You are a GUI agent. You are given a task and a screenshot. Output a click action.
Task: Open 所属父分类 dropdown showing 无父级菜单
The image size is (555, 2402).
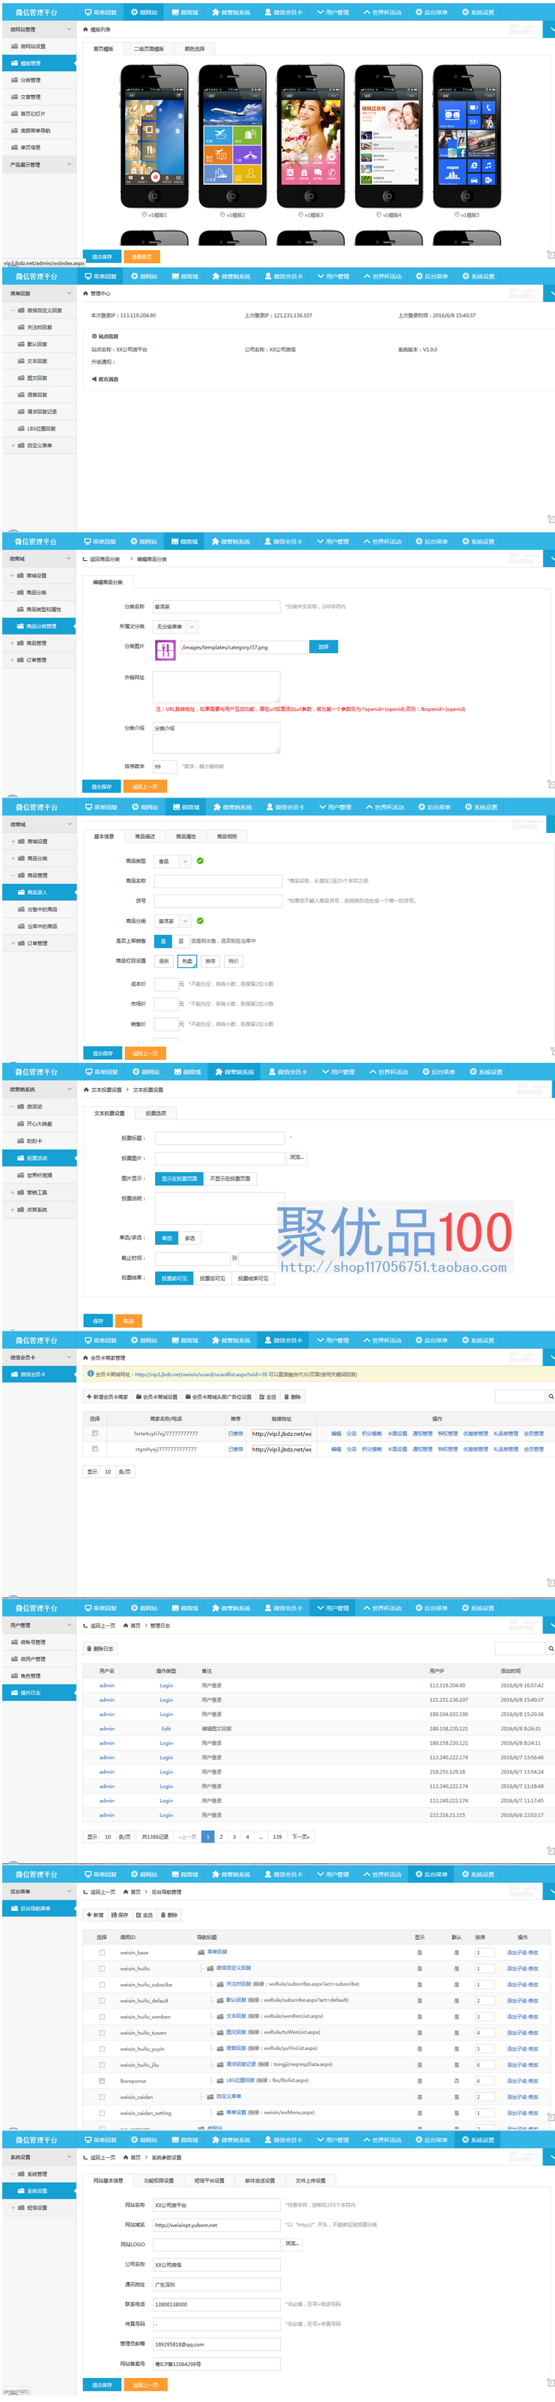click(175, 627)
